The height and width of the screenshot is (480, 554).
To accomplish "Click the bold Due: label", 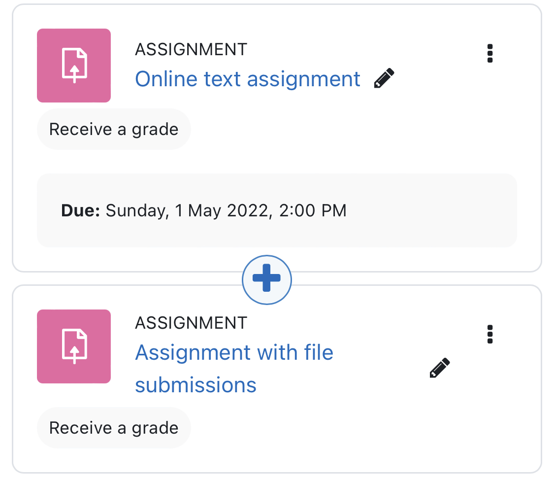I will 81,210.
